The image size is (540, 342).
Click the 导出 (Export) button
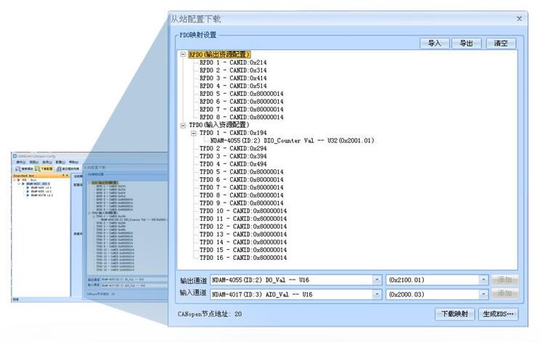coord(467,44)
